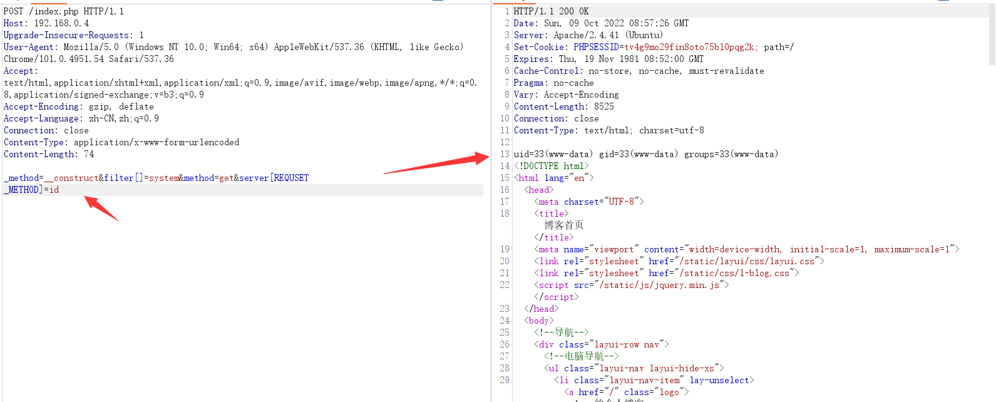Click the POST /index.php HTTP/1.1 request line

64,11
